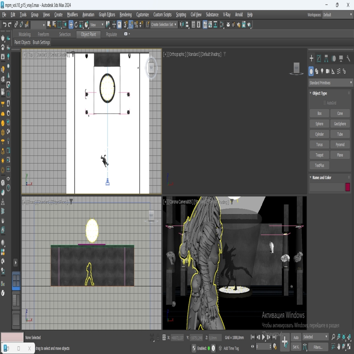Click the object color swatch
Viewport: 354px width, 354px height.
click(348, 187)
